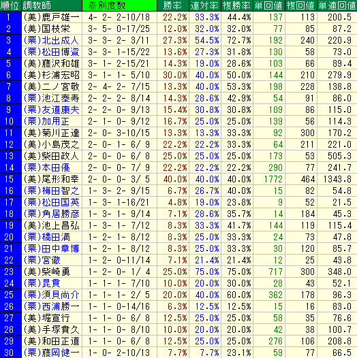This screenshot has width=357, height=358.
Task: Click trainer name (栗)池江泰寿
Action: pos(51,98)
